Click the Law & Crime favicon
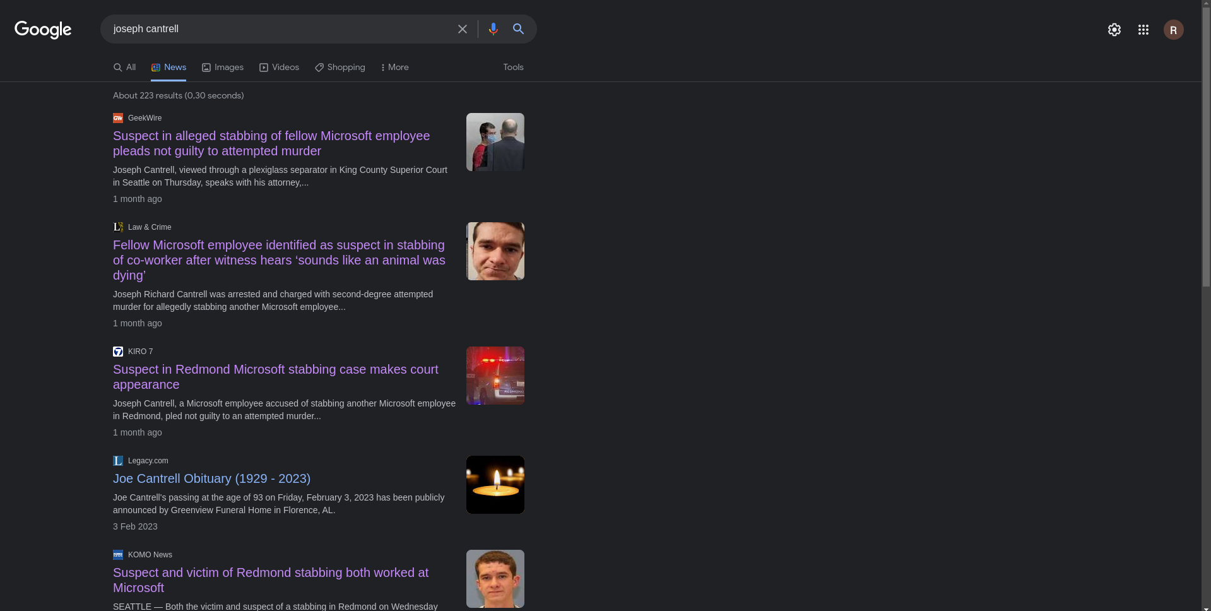The width and height of the screenshot is (1211, 611). (118, 227)
